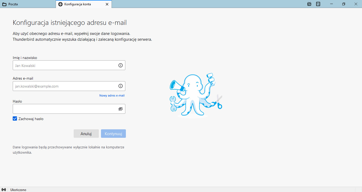This screenshot has height=192, width=362.
Task: Close the Thunderbird window
Action: click(356, 4)
